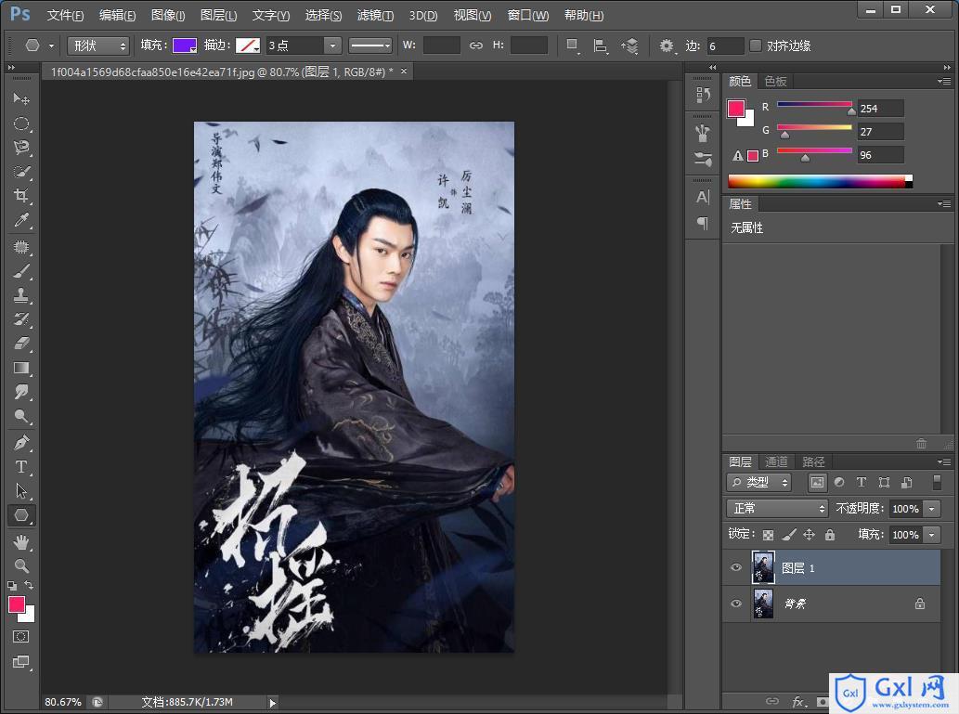
Task: Open the stroke line type dropdown
Action: point(370,45)
